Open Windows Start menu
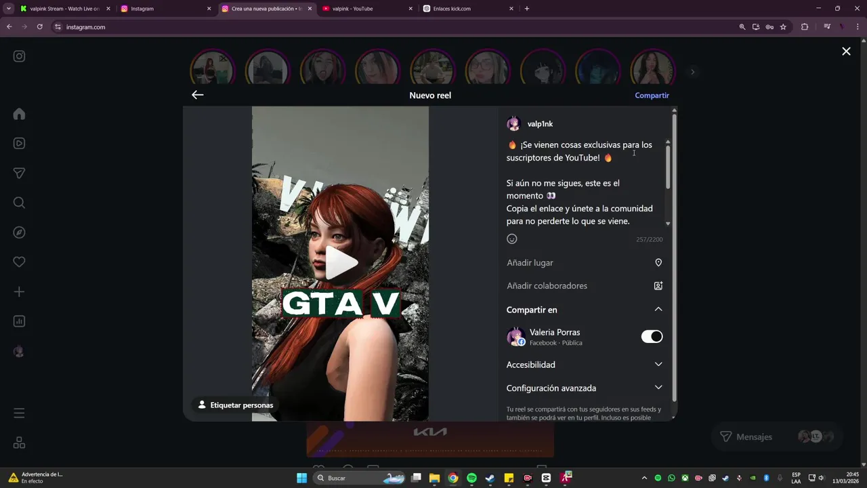The image size is (867, 488). pos(301,478)
